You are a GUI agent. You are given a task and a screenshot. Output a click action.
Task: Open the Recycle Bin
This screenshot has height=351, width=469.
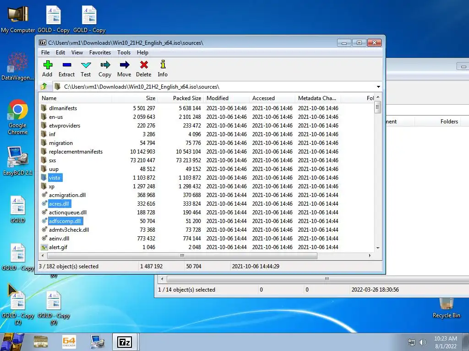tap(446, 308)
